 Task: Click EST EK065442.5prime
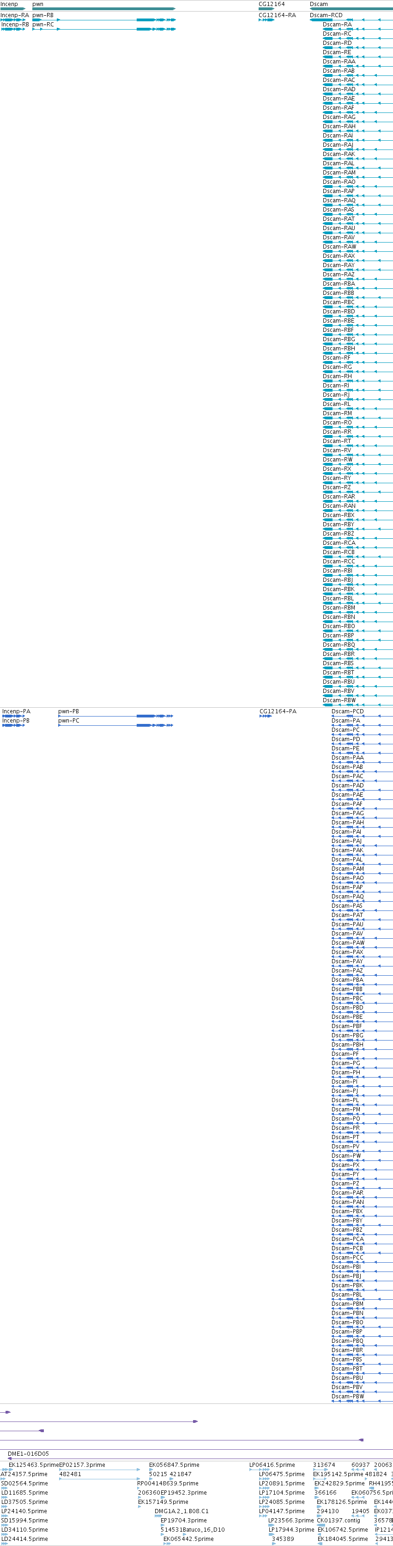188,1539
